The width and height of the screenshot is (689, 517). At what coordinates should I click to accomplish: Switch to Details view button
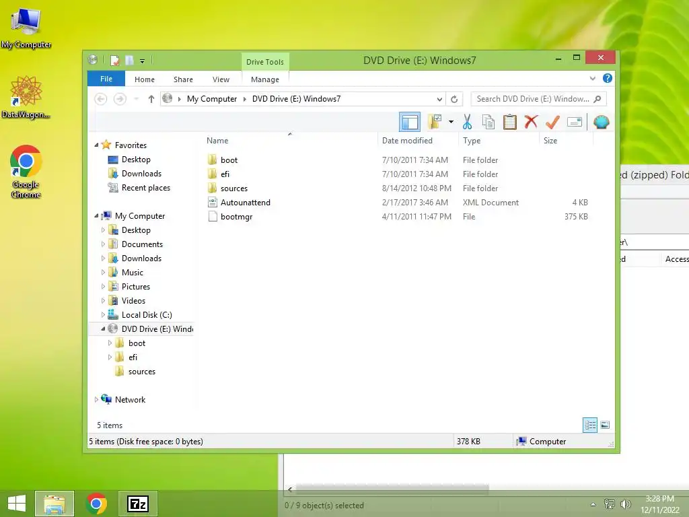tap(590, 425)
